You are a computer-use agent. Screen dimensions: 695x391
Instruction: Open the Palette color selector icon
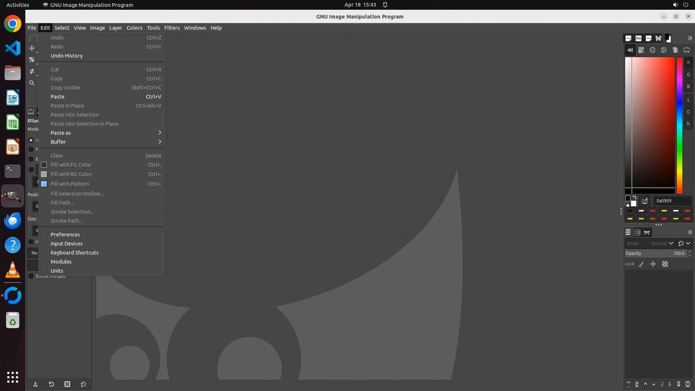point(675,50)
